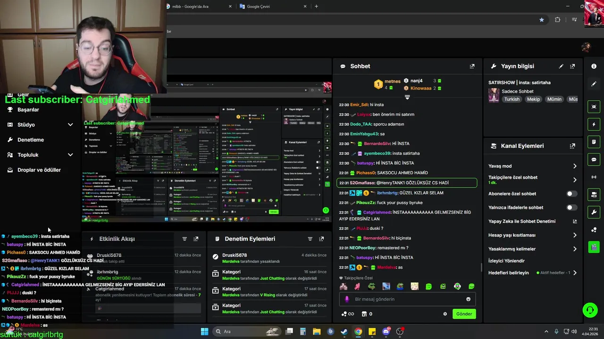604x339 pixels.
Task: Open the shop icon showing 0
Action: point(367,314)
